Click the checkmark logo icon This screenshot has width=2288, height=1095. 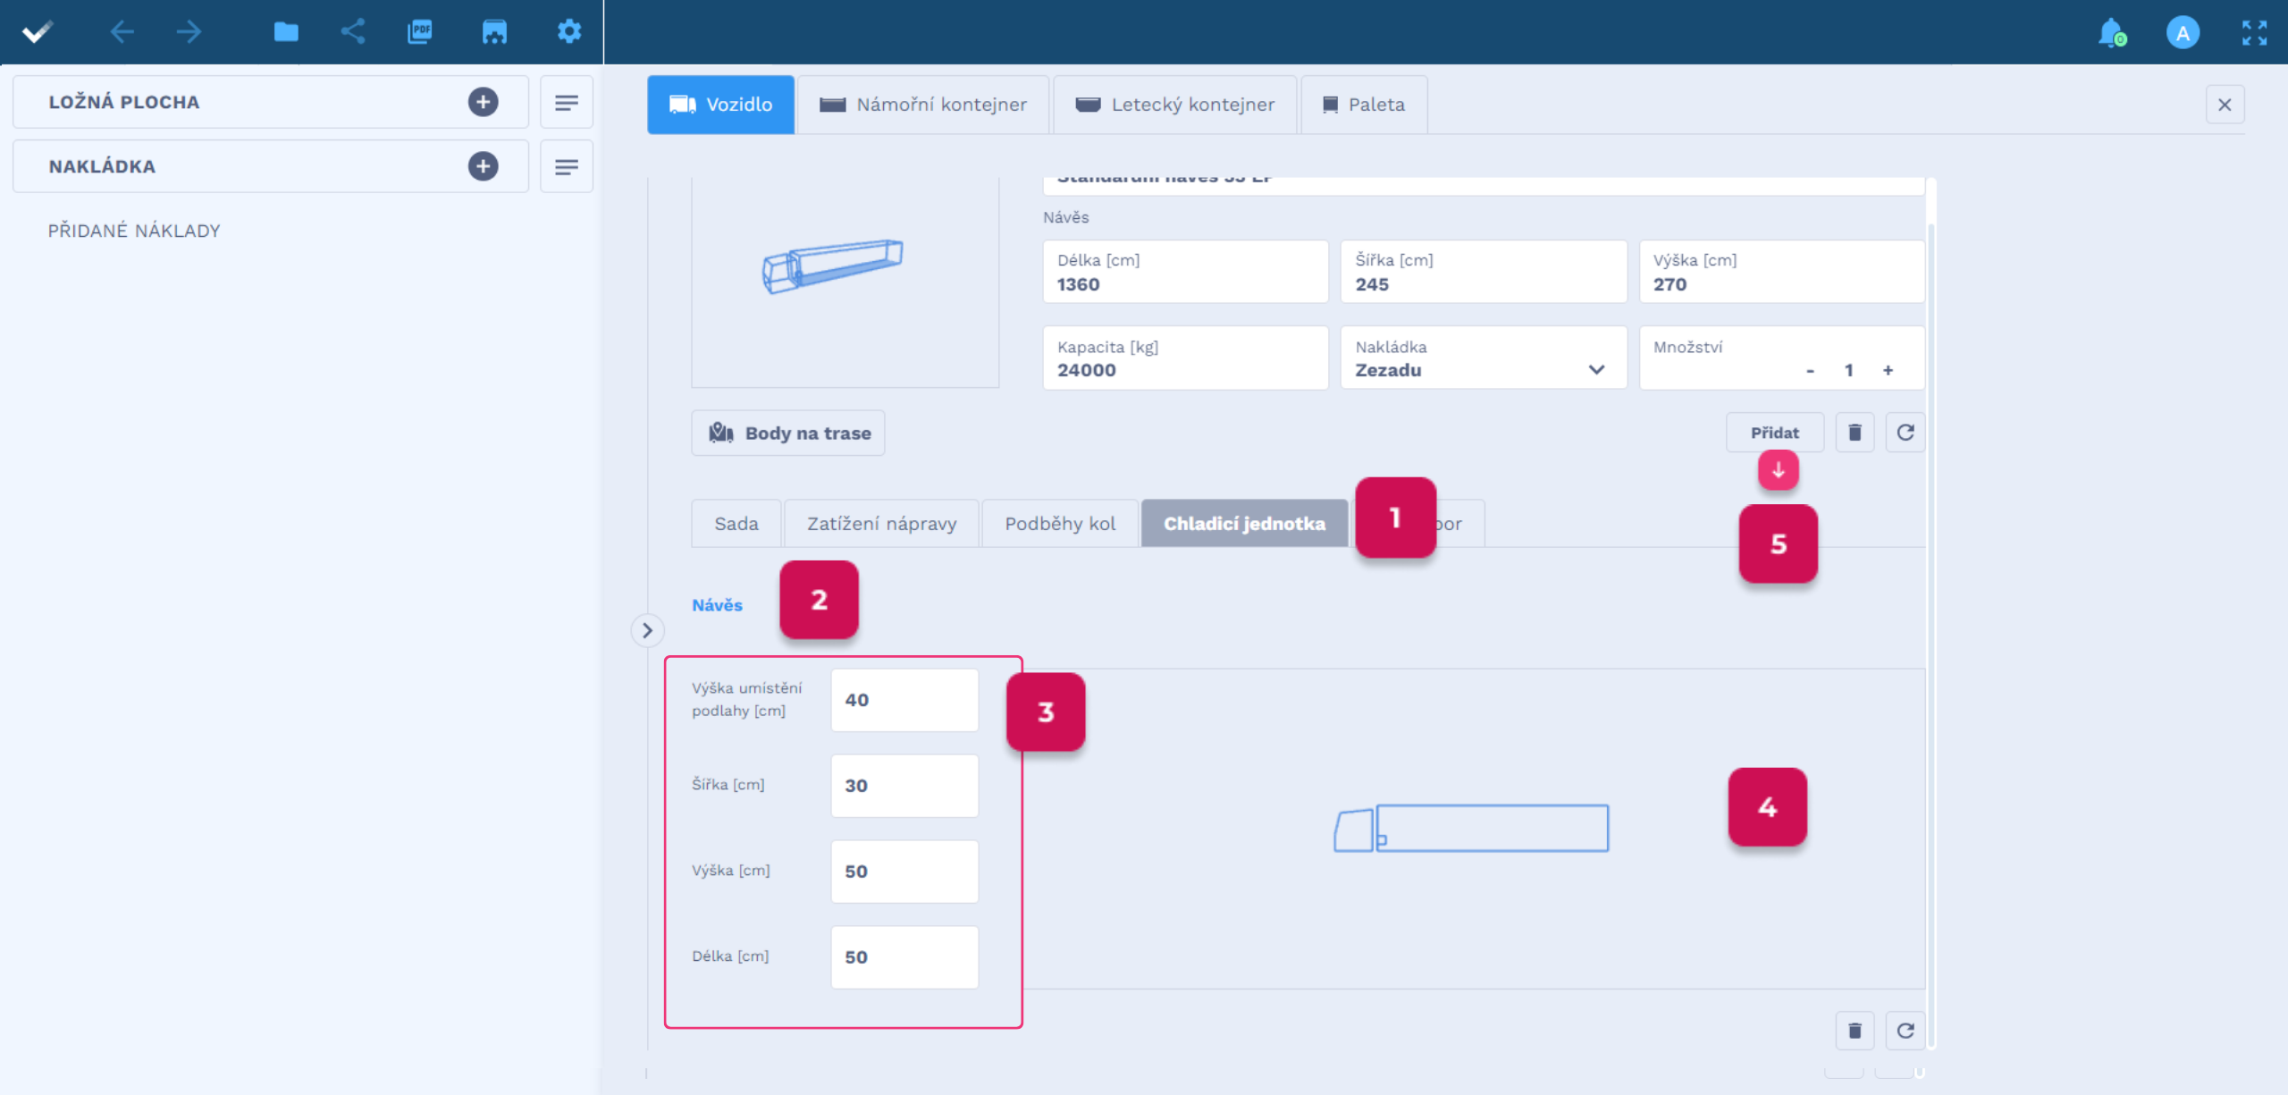[38, 32]
